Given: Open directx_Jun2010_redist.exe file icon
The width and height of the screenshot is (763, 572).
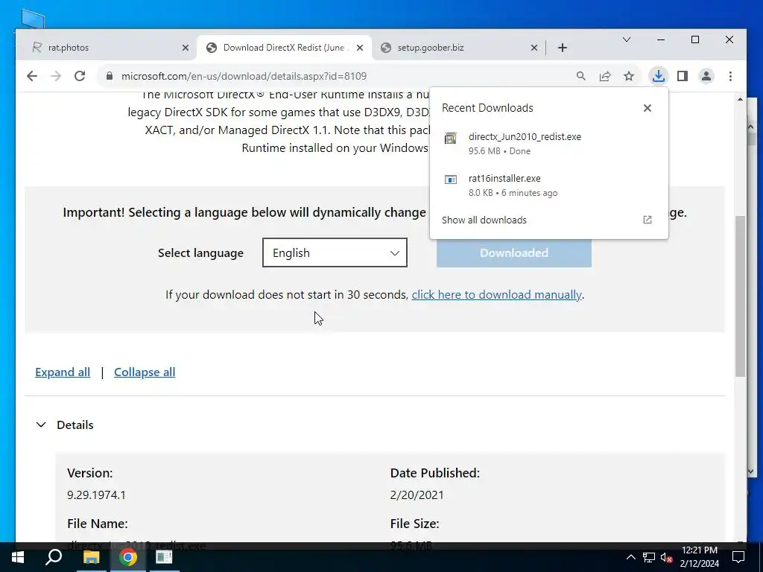Looking at the screenshot, I should tap(451, 138).
